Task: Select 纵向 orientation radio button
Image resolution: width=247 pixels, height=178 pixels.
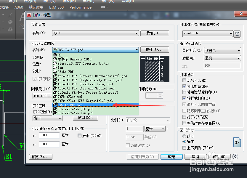Action: [x=184, y=136]
